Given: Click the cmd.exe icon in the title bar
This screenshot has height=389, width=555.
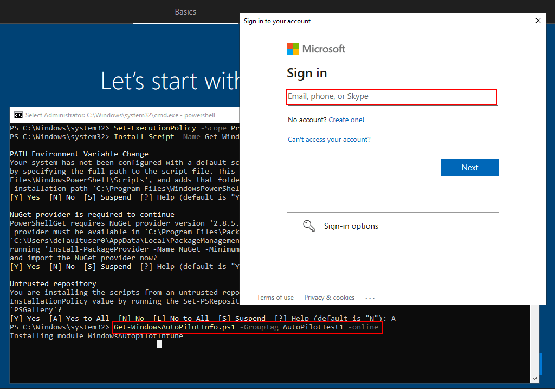Looking at the screenshot, I should (18, 115).
